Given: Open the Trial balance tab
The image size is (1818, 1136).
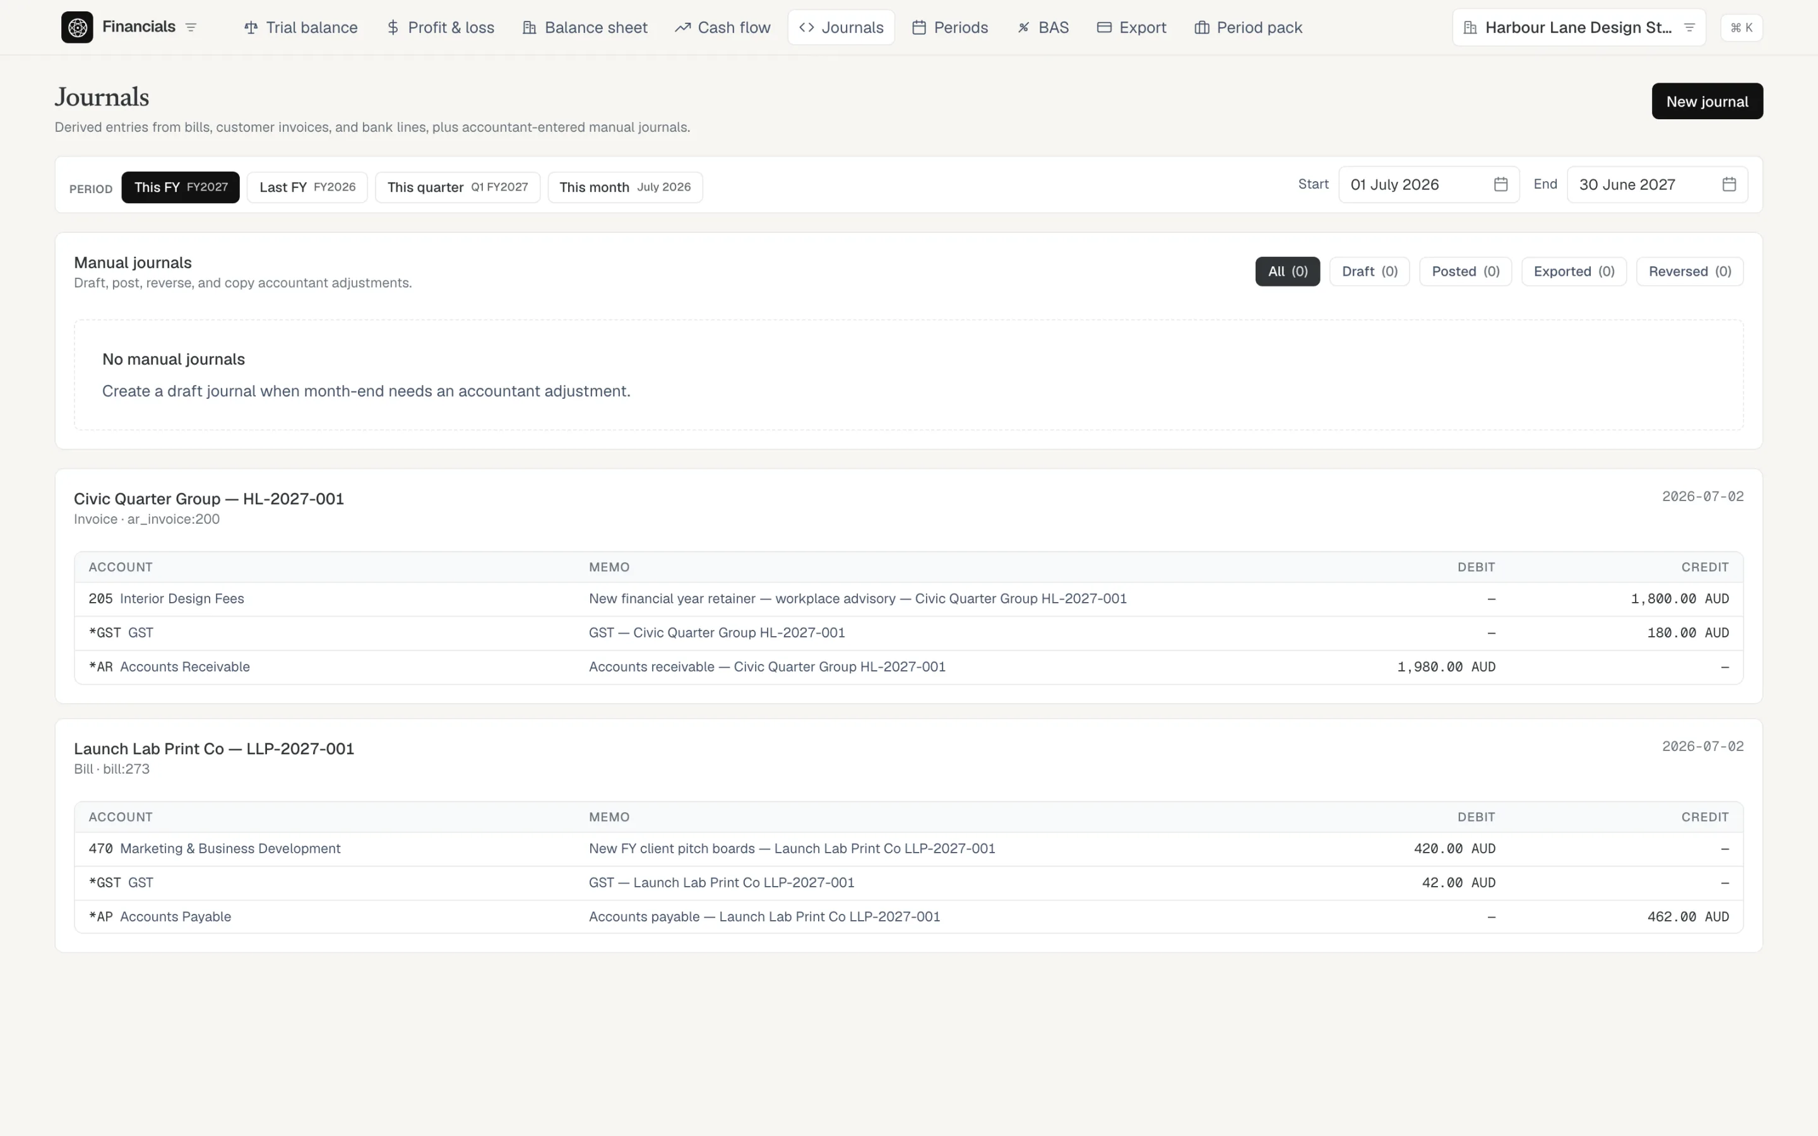Looking at the screenshot, I should tap(300, 28).
